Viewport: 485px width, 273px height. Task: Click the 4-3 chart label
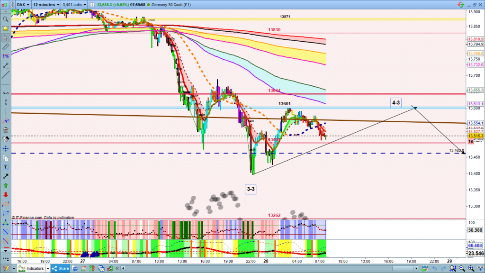tap(395, 102)
